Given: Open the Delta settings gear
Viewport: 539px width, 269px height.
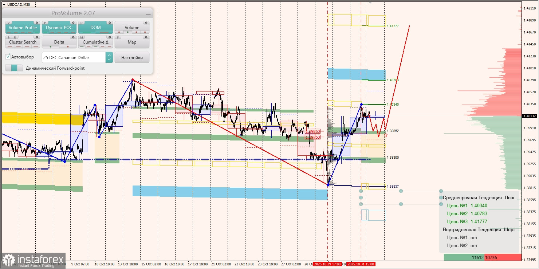Looking at the screenshot, I should click(x=73, y=37).
